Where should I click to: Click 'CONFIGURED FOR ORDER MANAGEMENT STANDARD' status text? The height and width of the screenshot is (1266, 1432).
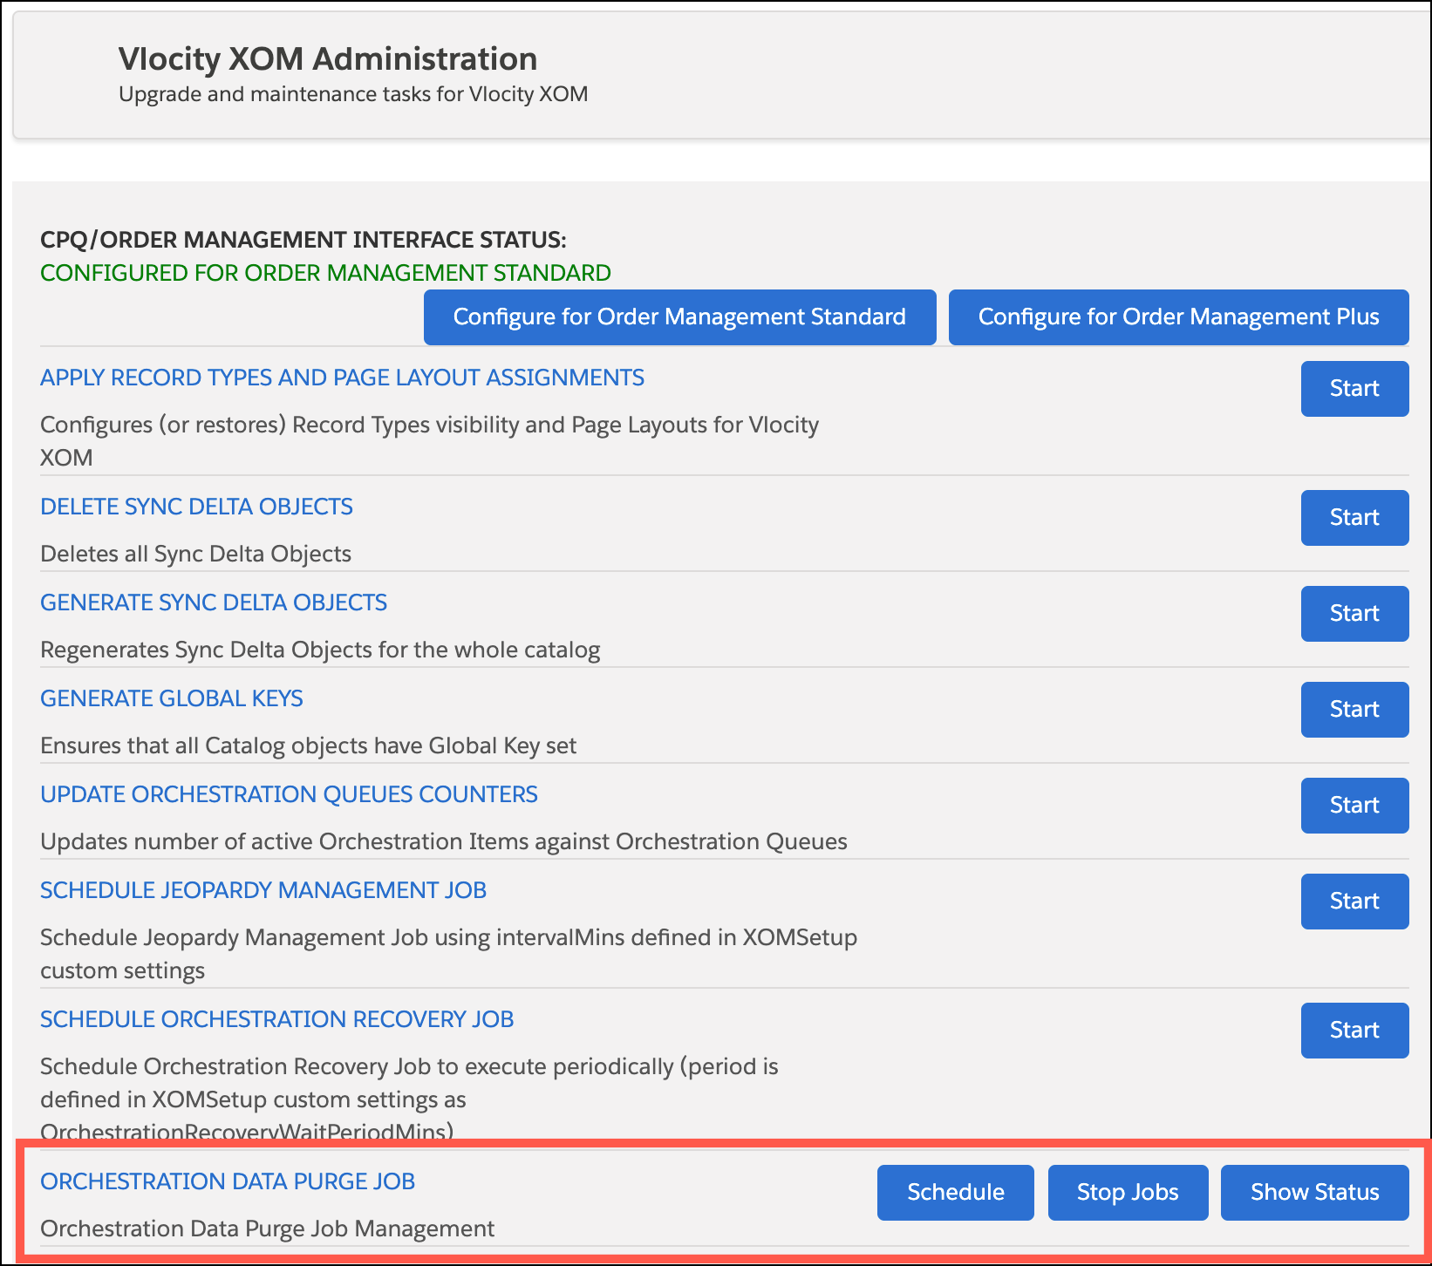[x=325, y=273]
